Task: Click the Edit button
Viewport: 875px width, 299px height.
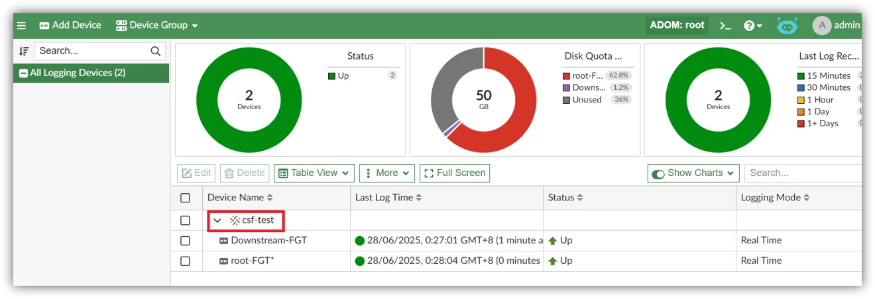Action: [196, 173]
